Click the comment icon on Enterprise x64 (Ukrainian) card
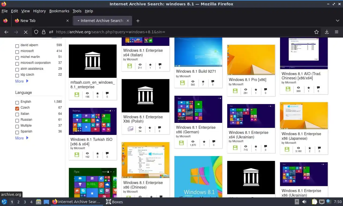Viewport: 343px width, 206px height. point(266,147)
